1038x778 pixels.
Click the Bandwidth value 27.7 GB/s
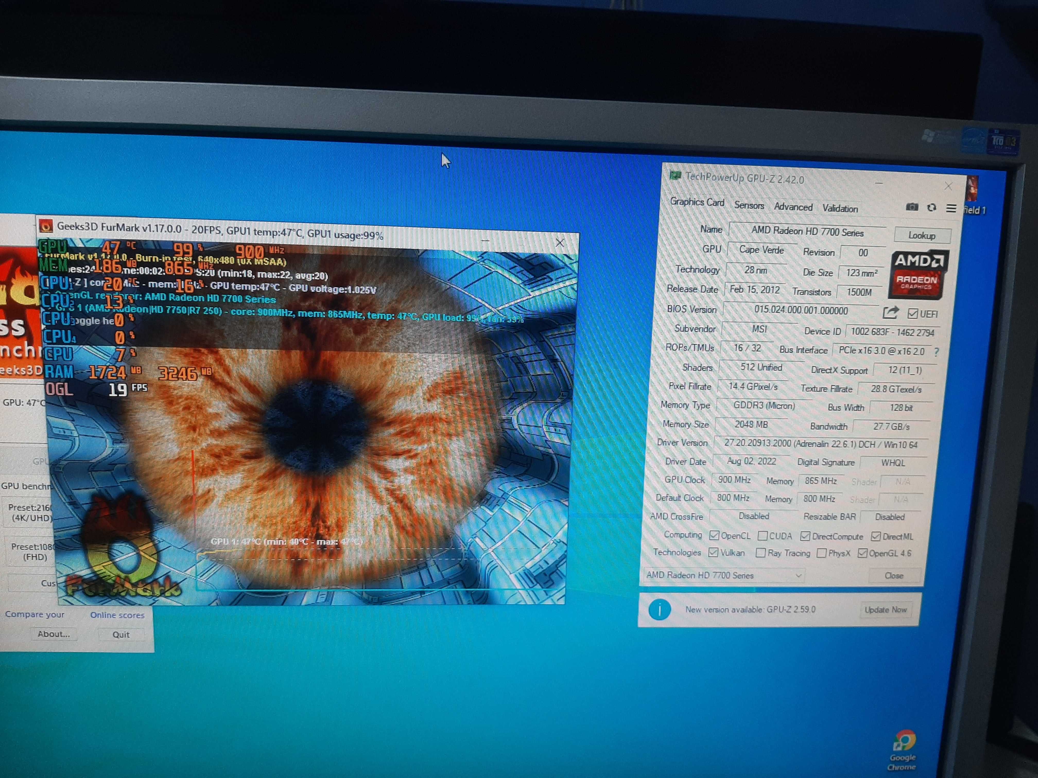pos(891,426)
